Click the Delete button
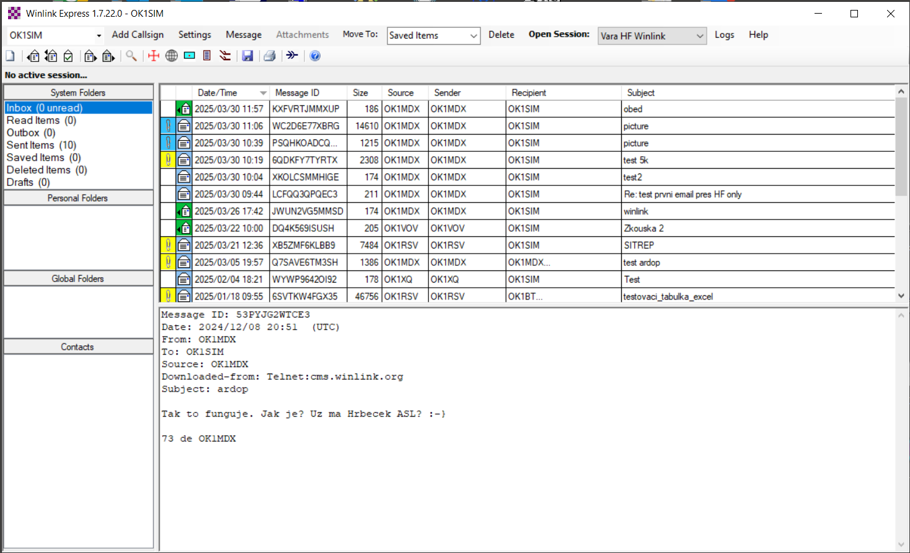Image resolution: width=910 pixels, height=553 pixels. point(501,35)
